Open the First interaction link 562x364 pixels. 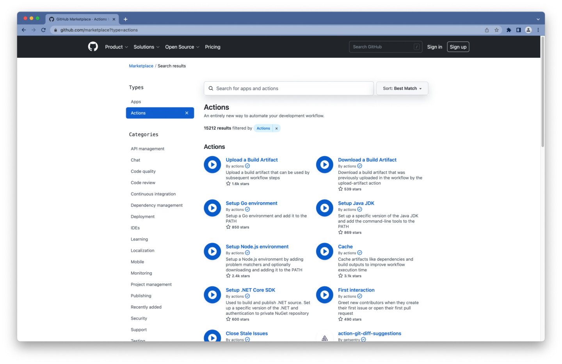356,290
